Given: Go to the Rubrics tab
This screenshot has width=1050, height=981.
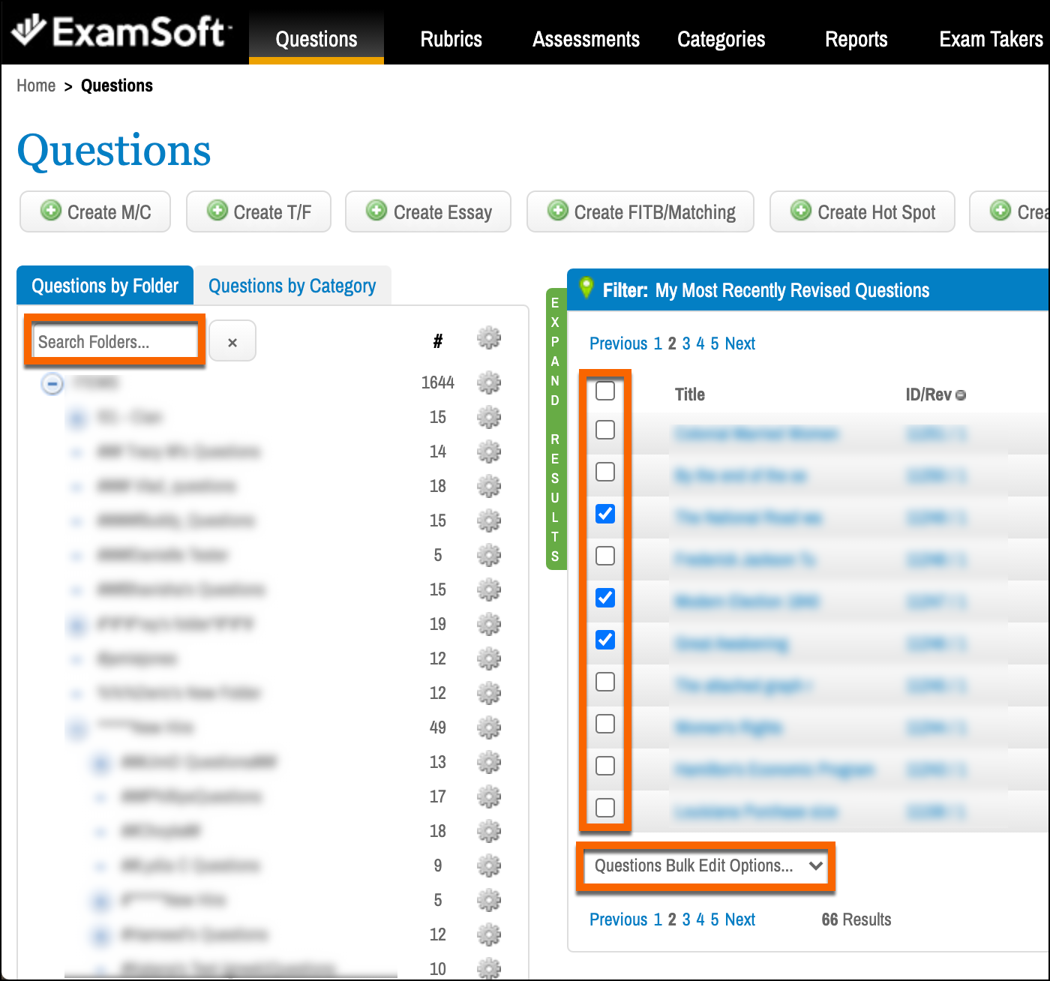Looking at the screenshot, I should [451, 39].
